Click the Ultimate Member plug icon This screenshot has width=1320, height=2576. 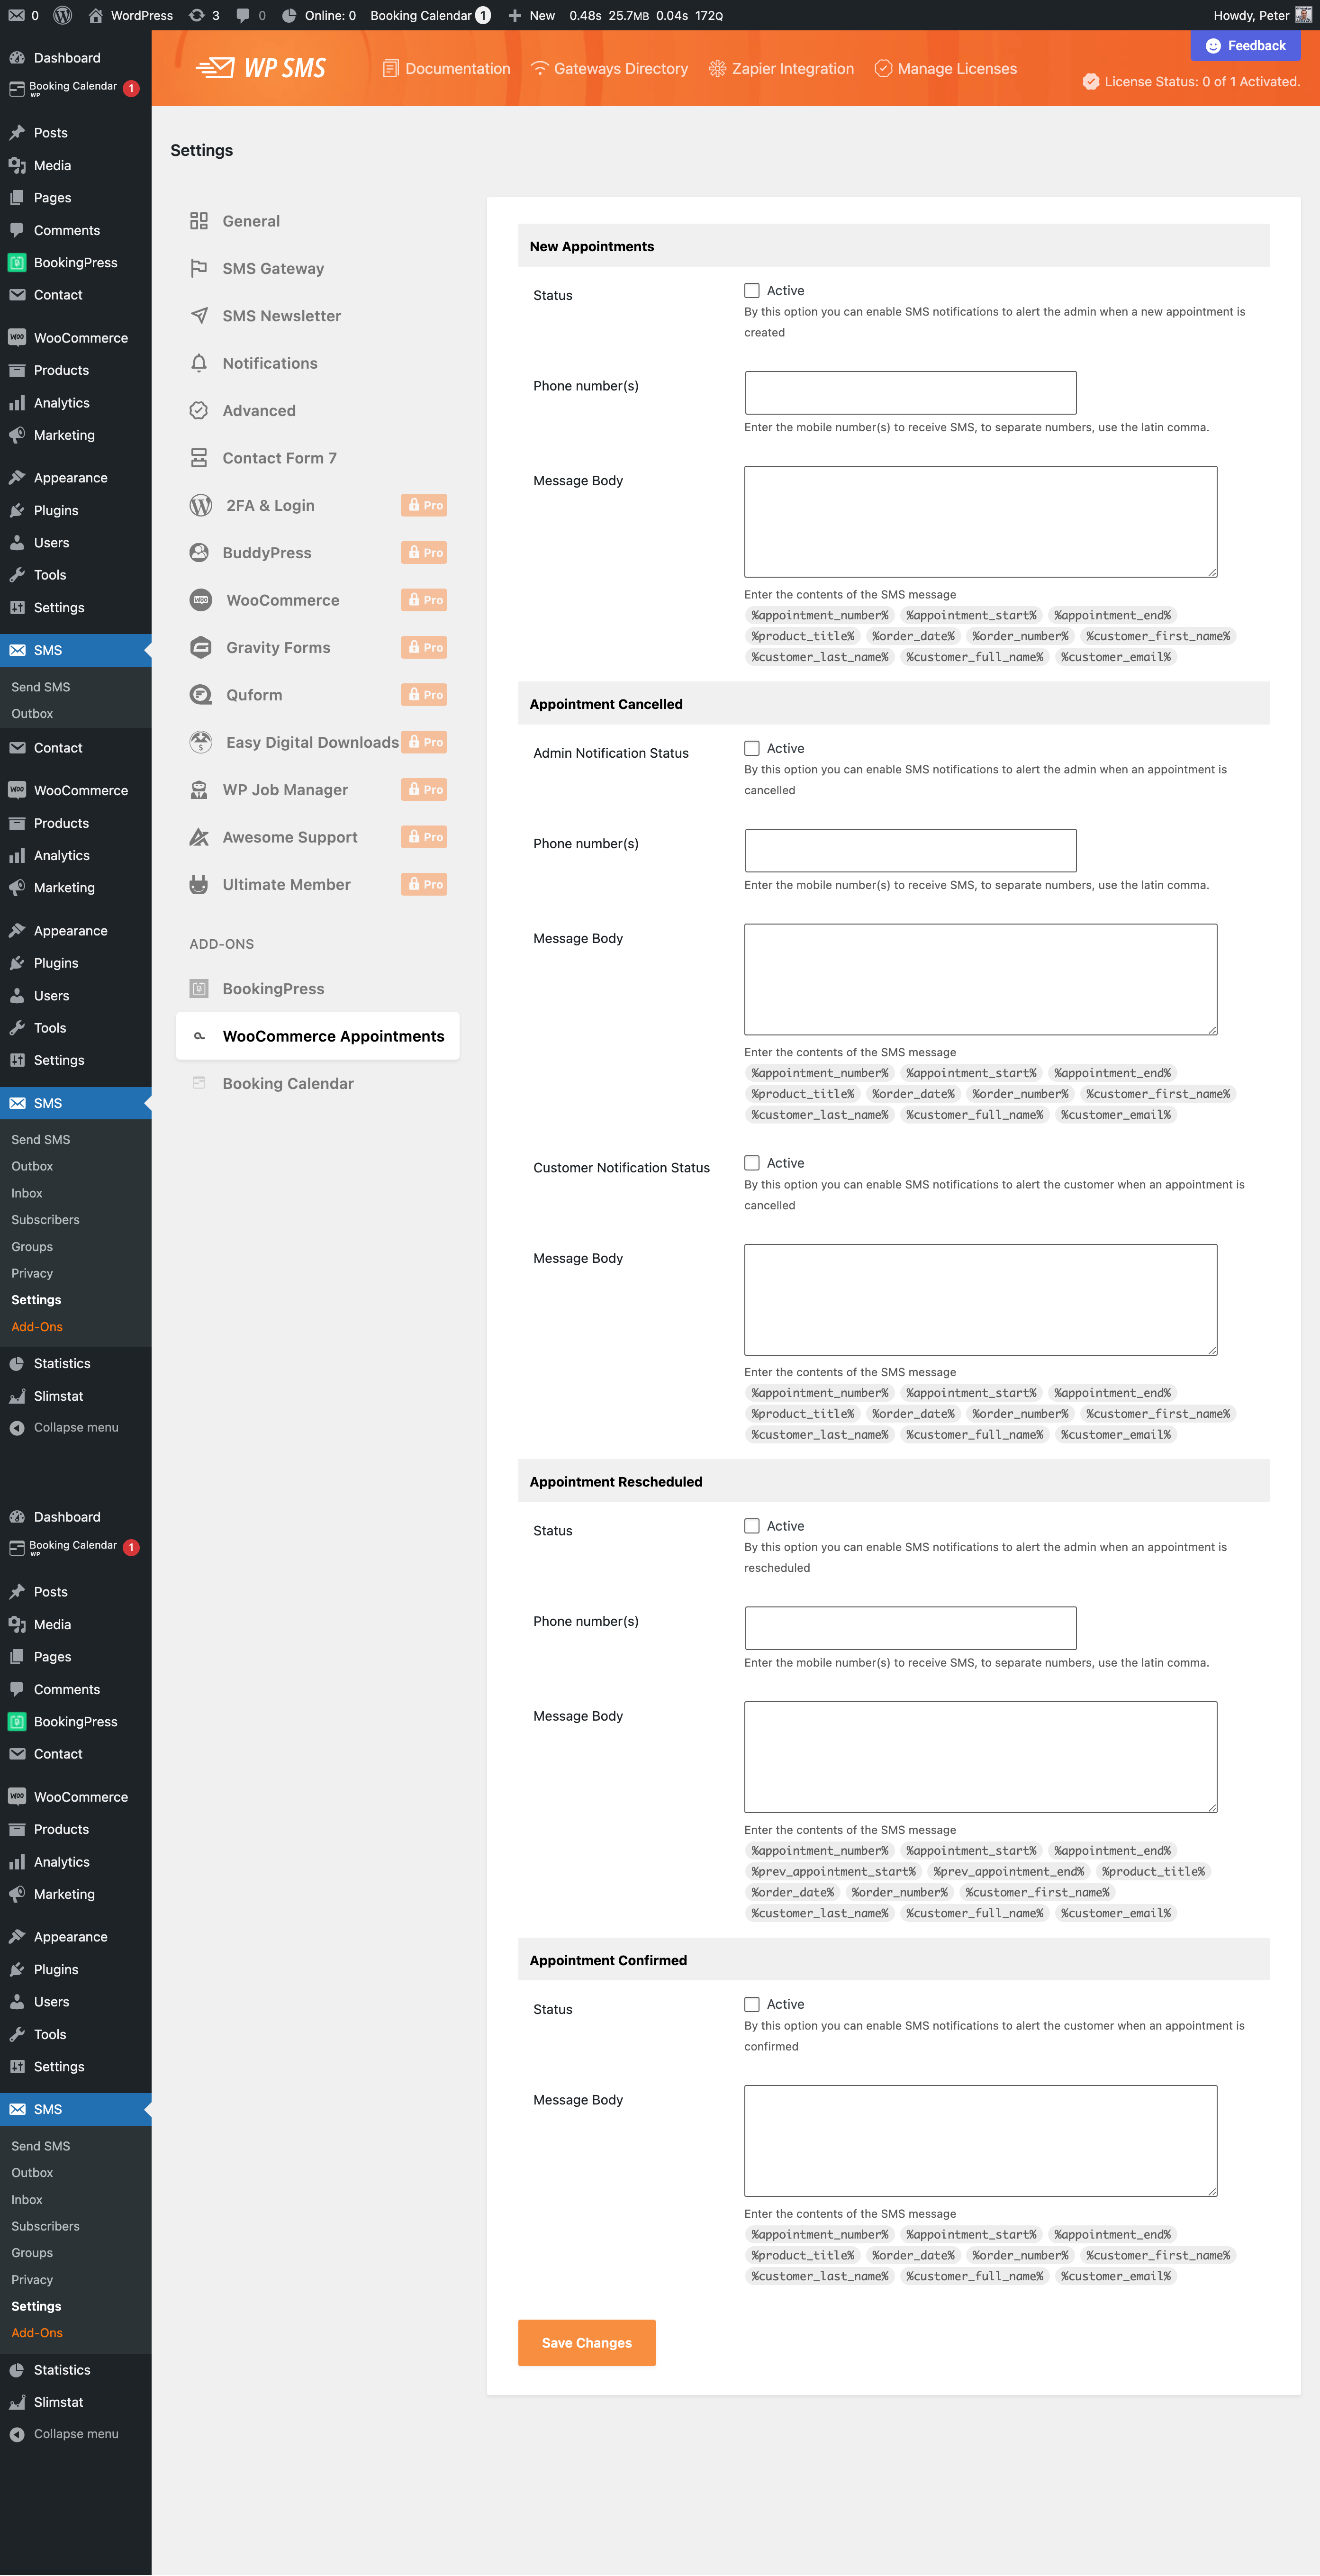(x=199, y=884)
